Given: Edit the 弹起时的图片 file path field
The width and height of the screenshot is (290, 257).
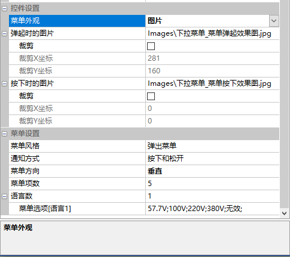Looking at the screenshot, I should tap(212, 33).
